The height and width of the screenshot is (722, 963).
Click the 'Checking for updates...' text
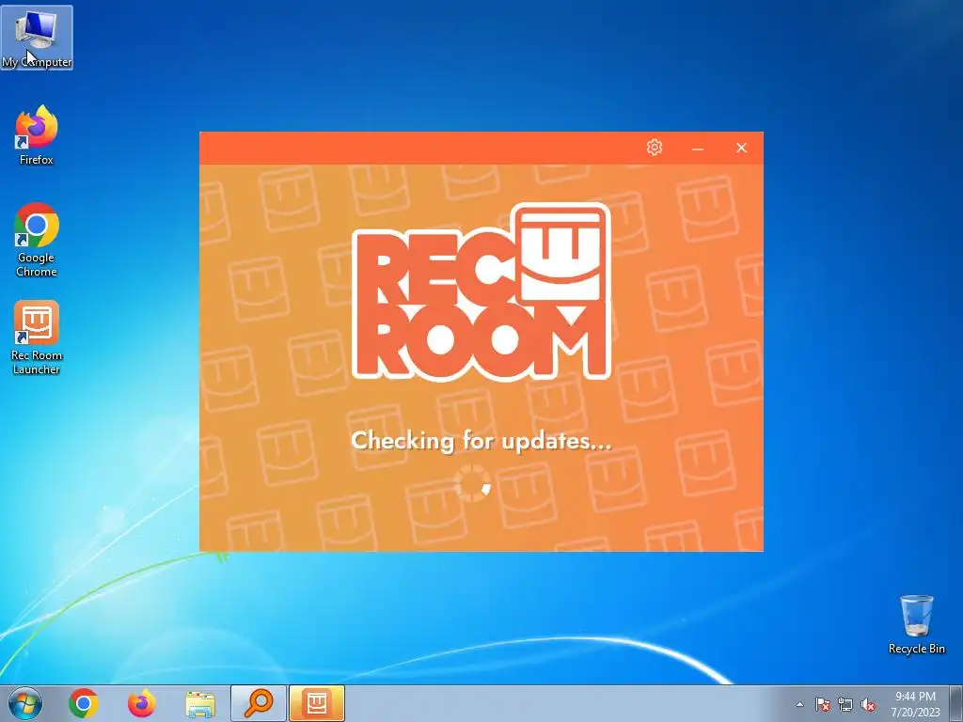pos(481,441)
